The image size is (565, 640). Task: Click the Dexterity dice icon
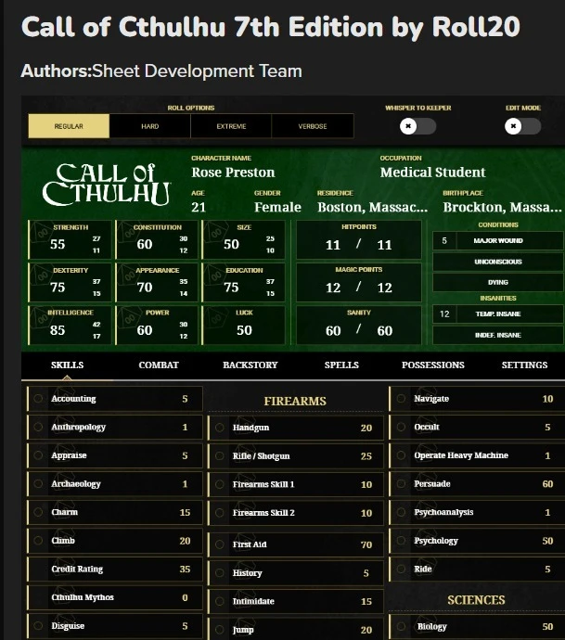pos(42,275)
